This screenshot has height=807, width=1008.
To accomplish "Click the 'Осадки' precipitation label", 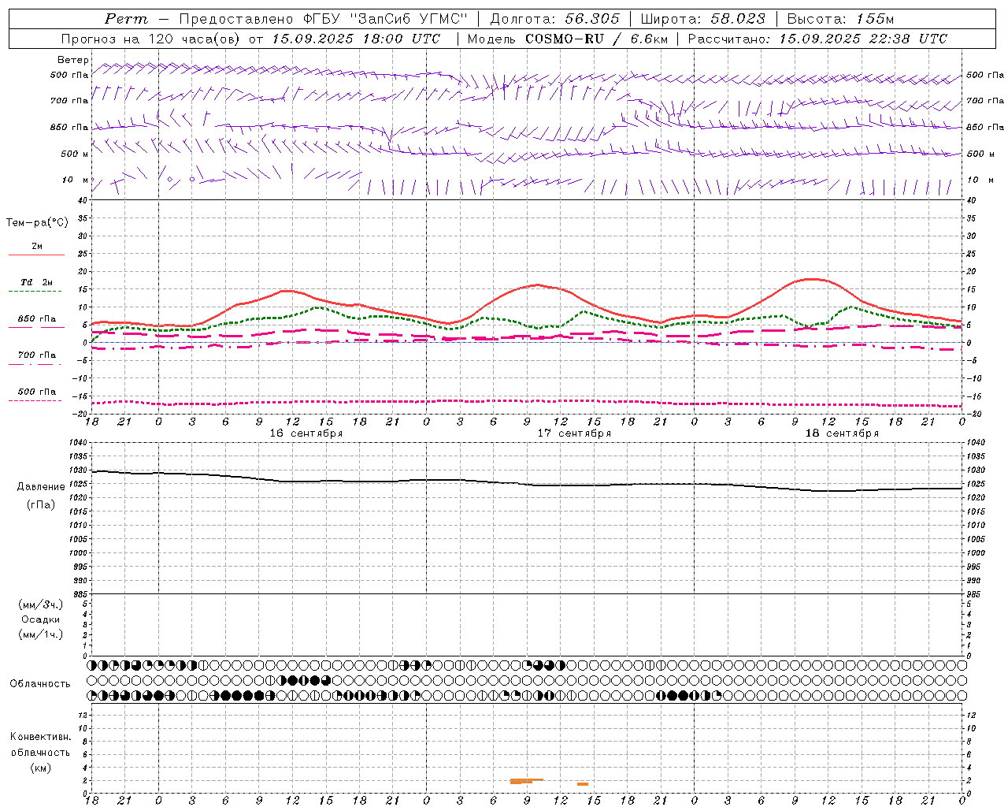I will [x=41, y=619].
